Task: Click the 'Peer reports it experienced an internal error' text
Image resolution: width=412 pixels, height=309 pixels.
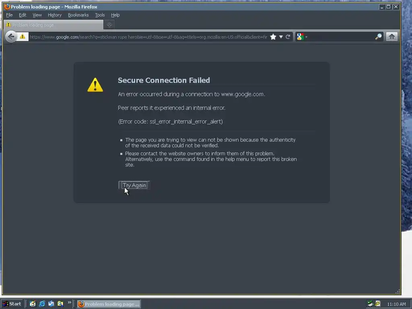Action: (x=171, y=108)
